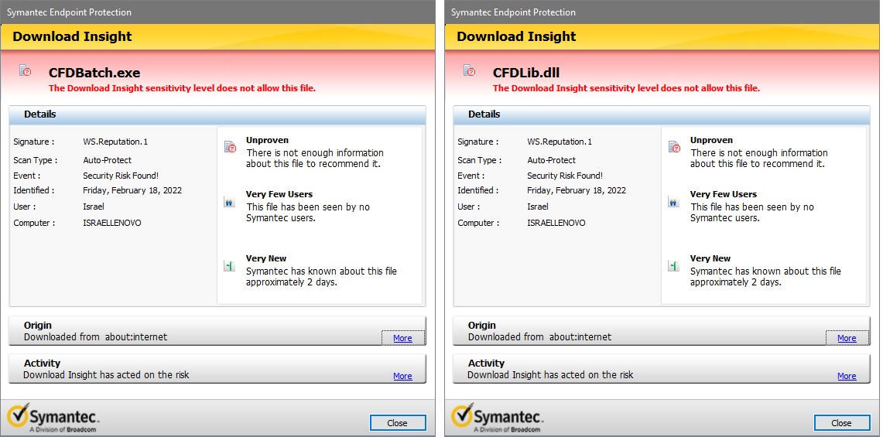Click 'Download Insight has acted' text, CFDLib.dll dialog
Screen dimensions: 883x437
pyautogui.click(x=551, y=375)
